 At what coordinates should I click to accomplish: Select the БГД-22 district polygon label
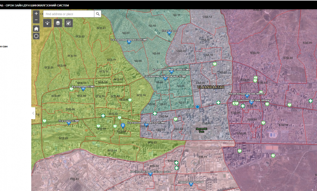pos(80,36)
